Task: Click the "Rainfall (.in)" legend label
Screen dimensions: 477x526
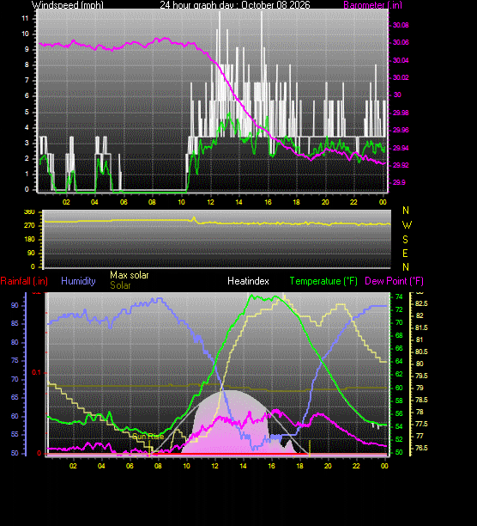Action: [x=24, y=281]
